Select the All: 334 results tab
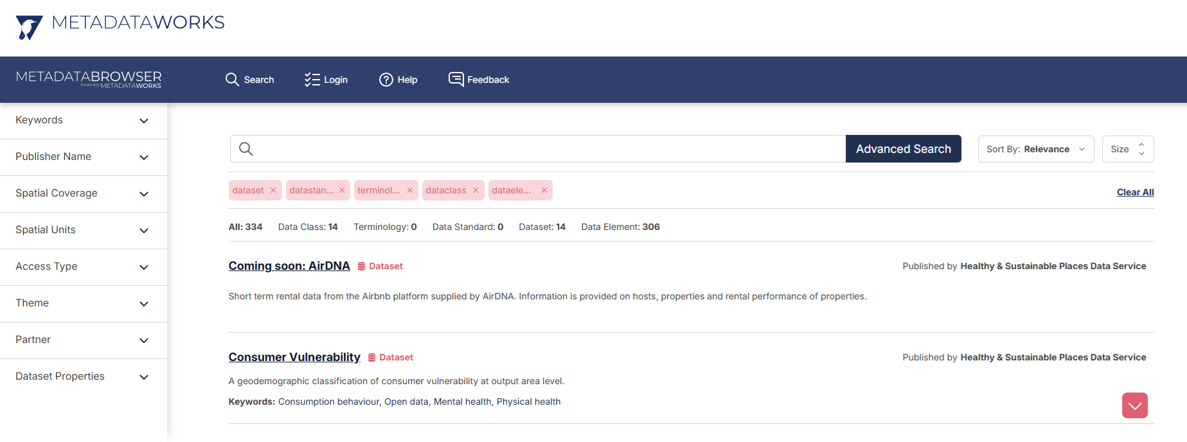This screenshot has width=1187, height=442. (245, 227)
